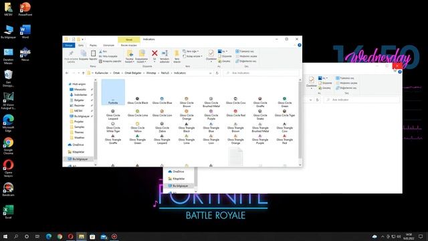This screenshot has height=241, width=428.
Task: Select the Gloss Circle Zebra file
Action: (x=162, y=127)
